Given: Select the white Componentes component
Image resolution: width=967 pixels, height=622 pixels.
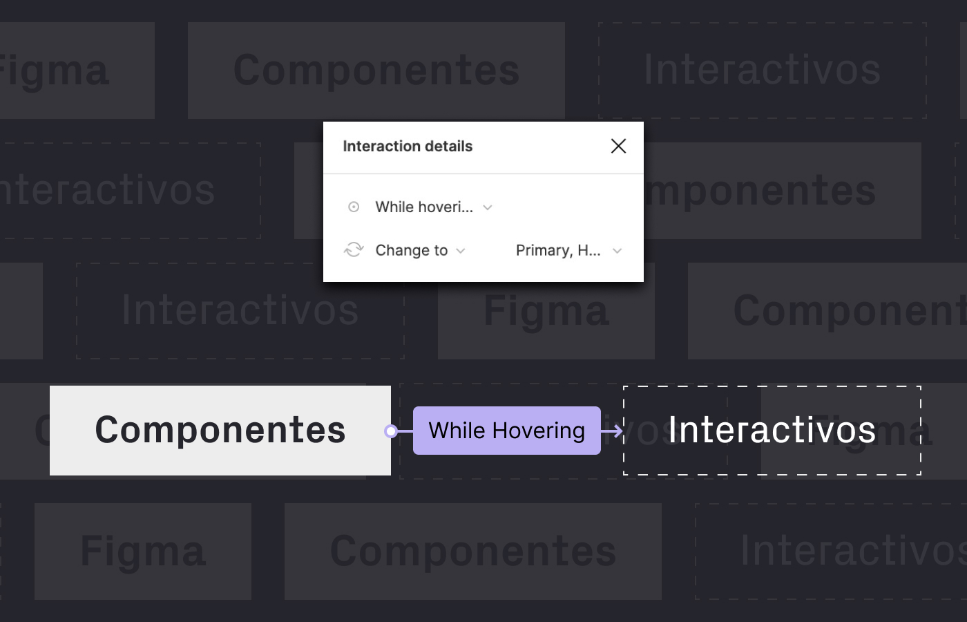Looking at the screenshot, I should [x=220, y=431].
